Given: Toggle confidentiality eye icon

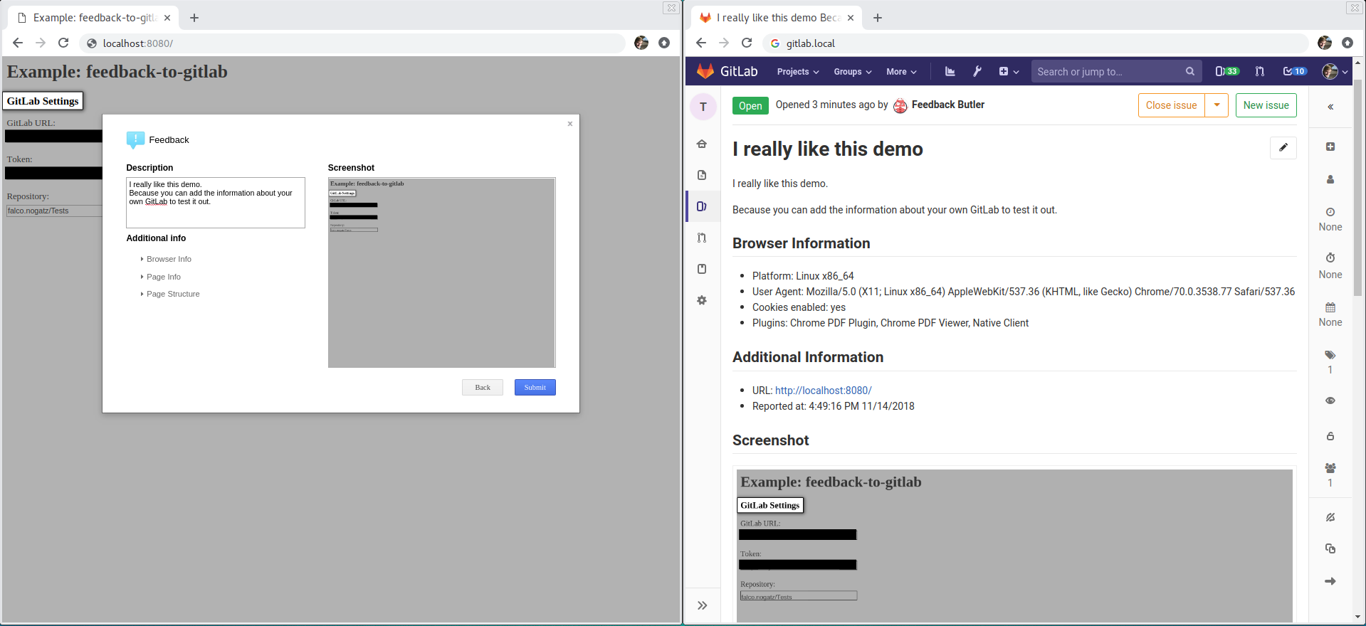Looking at the screenshot, I should point(1330,400).
